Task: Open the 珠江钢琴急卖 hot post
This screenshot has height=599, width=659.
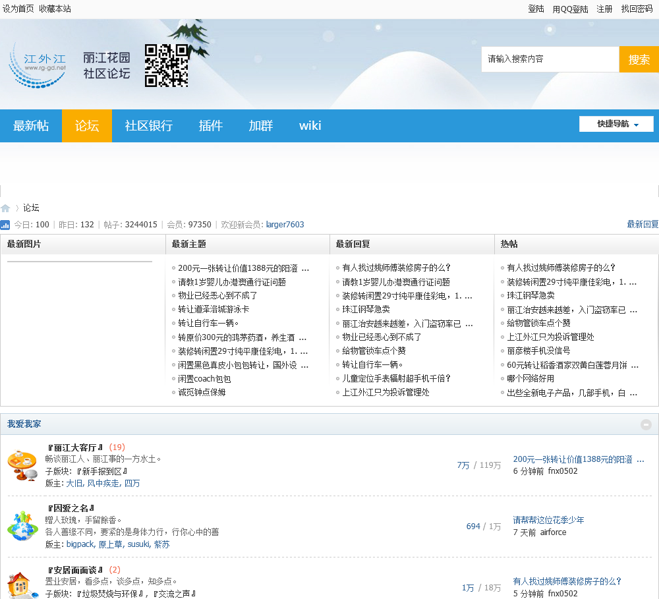Action: coord(530,296)
